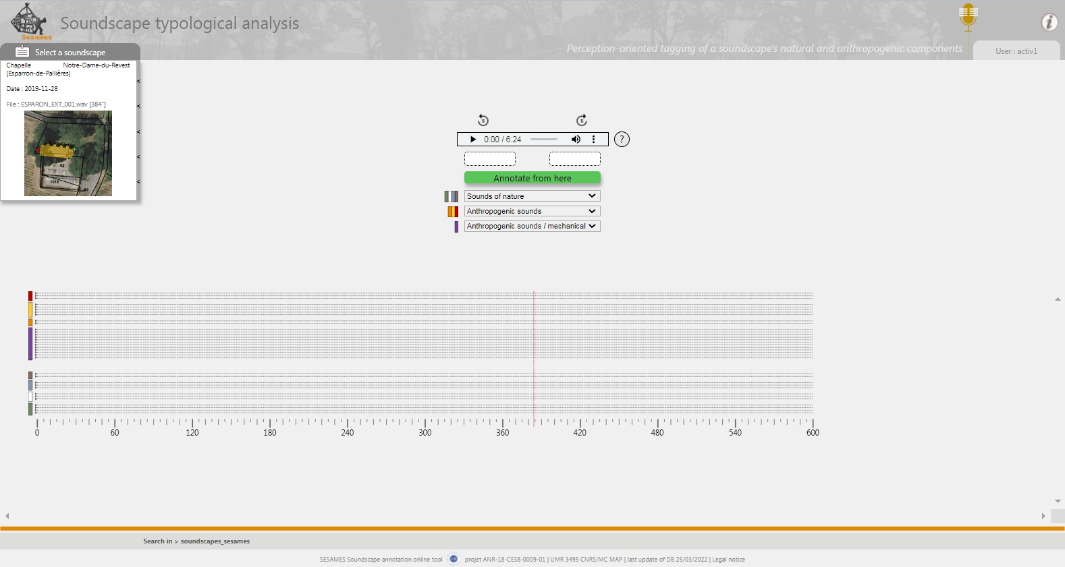Click the golden microphone icon
Screen dimensions: 1065x567
pyautogui.click(x=968, y=18)
